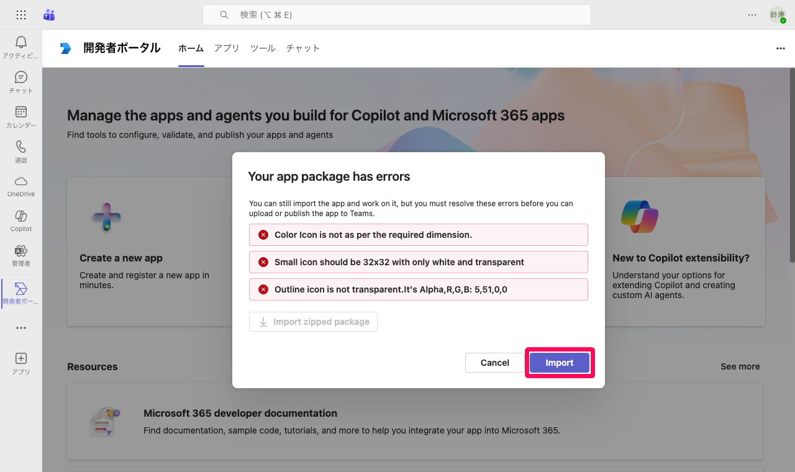Switch to the チャット tab

303,48
